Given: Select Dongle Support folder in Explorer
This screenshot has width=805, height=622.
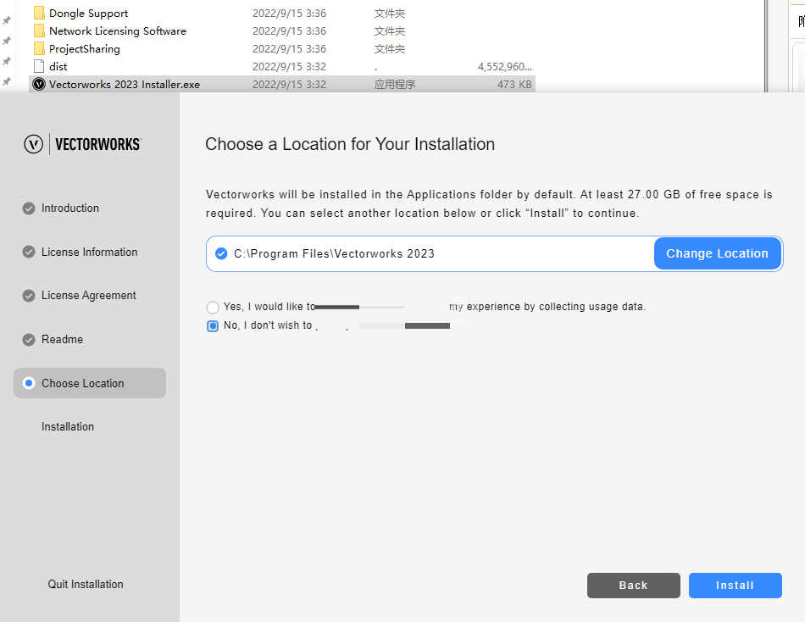Looking at the screenshot, I should (88, 14).
